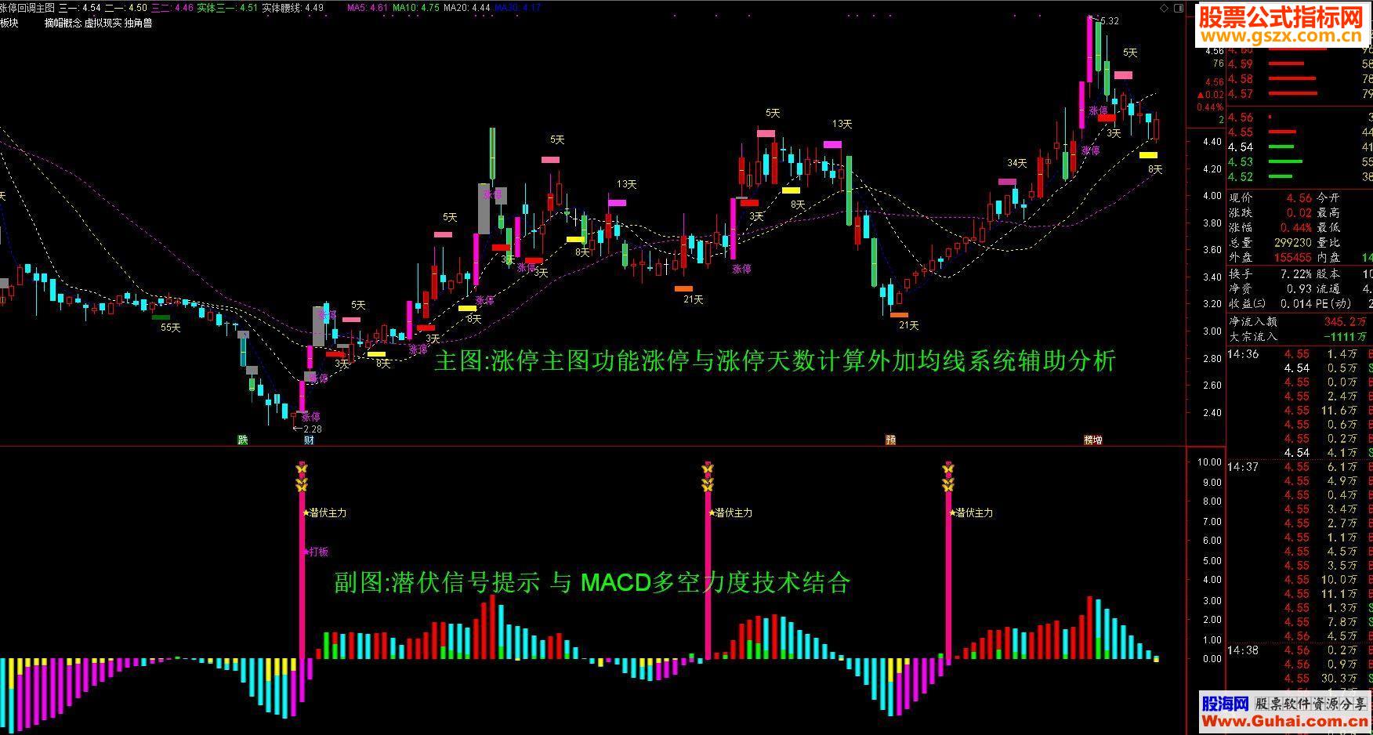1373x735 pixels.
Task: Click the 净资 0.93 field
Action: (x=1270, y=289)
